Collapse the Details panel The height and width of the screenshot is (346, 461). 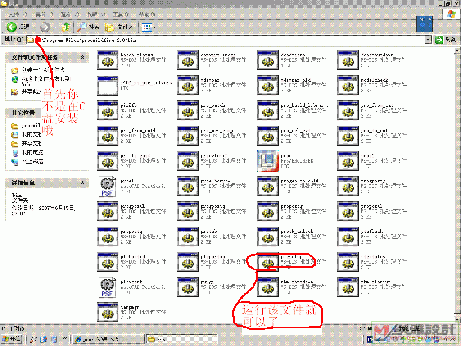83,183
